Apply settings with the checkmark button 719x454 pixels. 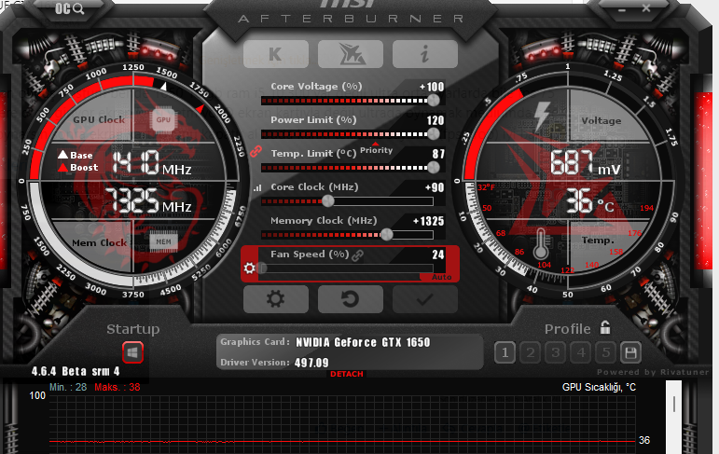(x=425, y=299)
